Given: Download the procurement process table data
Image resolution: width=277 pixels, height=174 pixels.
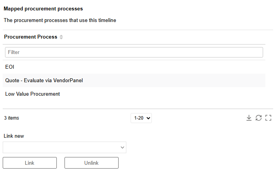Looking at the screenshot, I should click(249, 118).
